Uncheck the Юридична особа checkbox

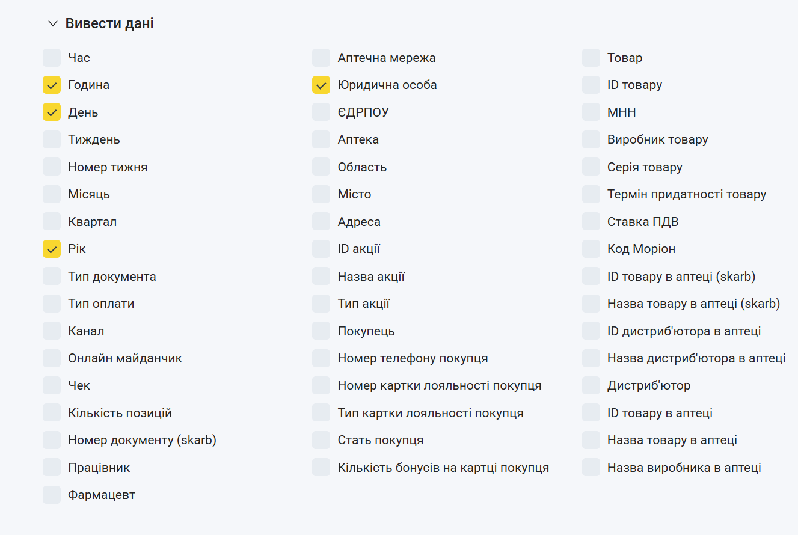pos(321,85)
